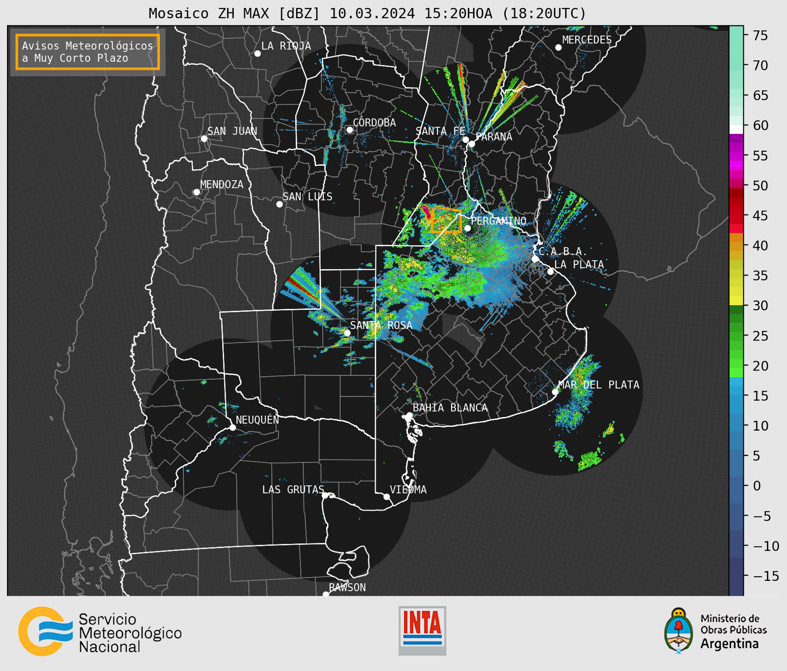Click the INTA logo
The image size is (787, 671).
click(422, 630)
